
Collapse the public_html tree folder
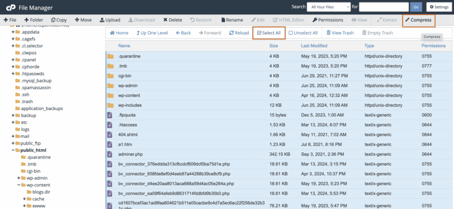pos(13,150)
